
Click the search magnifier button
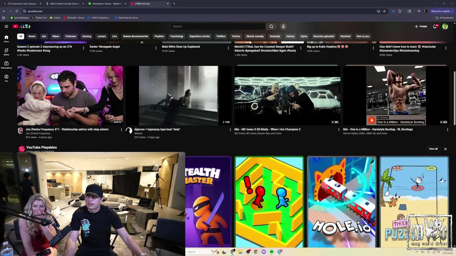click(x=271, y=26)
